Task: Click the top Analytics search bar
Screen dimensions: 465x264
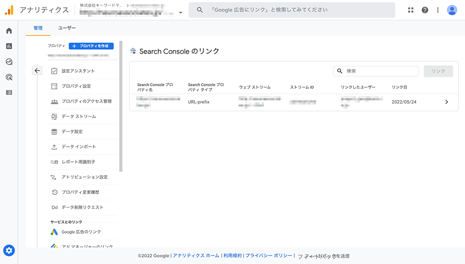Action: coord(292,10)
